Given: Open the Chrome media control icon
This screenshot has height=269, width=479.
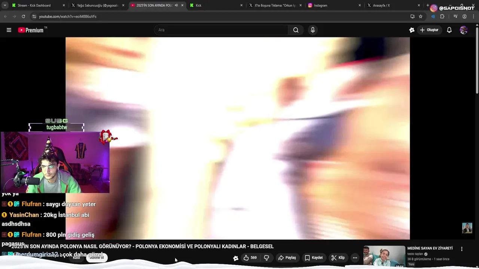Looking at the screenshot, I should [x=455, y=16].
